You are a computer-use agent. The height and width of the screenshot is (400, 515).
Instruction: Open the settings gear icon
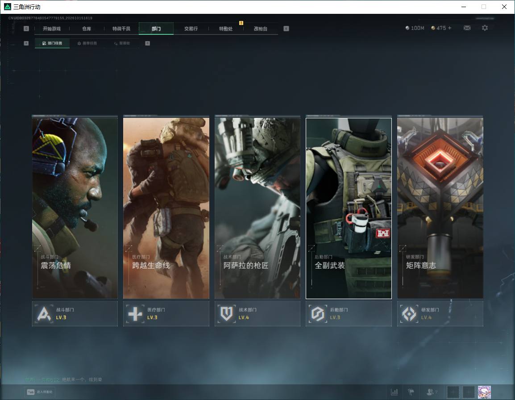click(x=485, y=28)
